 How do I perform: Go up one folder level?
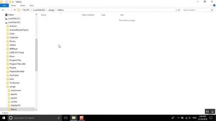(15, 10)
